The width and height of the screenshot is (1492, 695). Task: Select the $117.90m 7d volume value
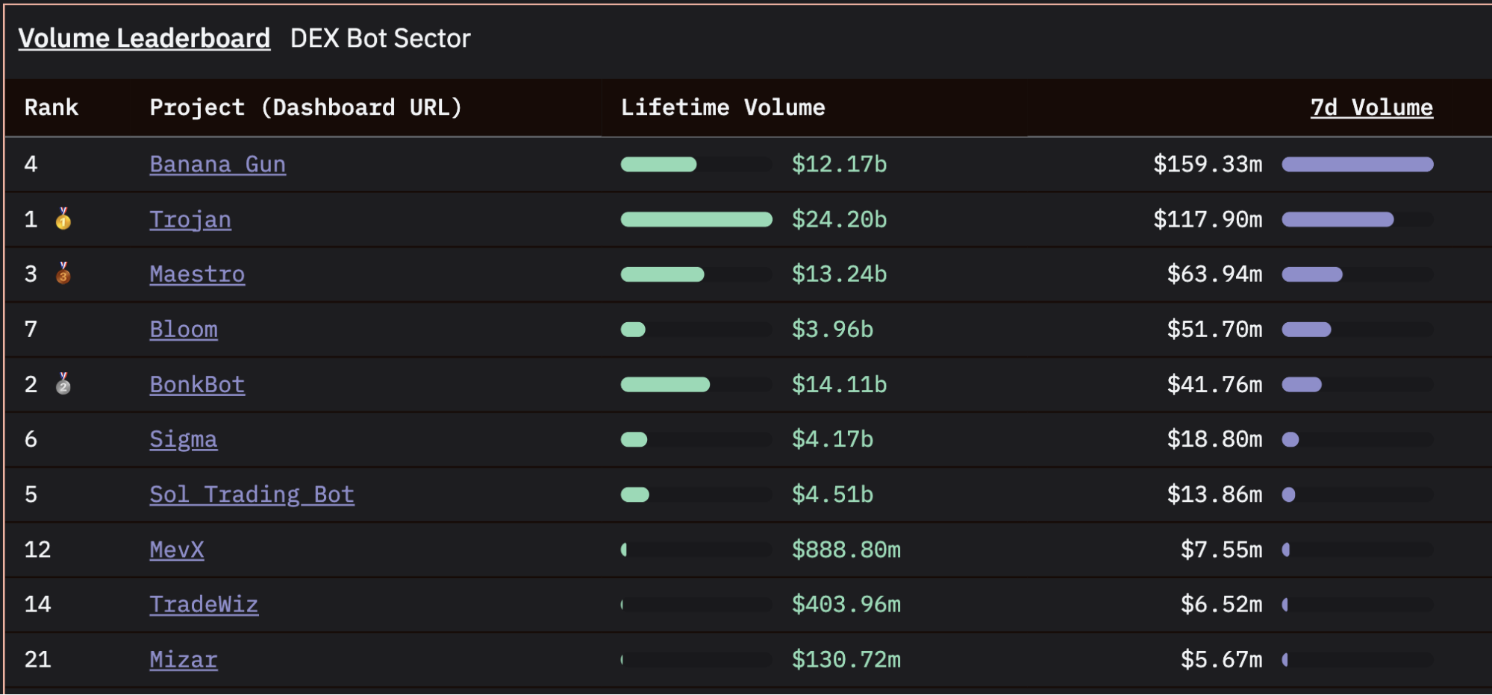pyautogui.click(x=1208, y=219)
